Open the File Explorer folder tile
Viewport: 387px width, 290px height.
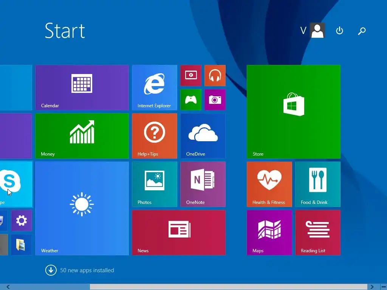point(22,245)
